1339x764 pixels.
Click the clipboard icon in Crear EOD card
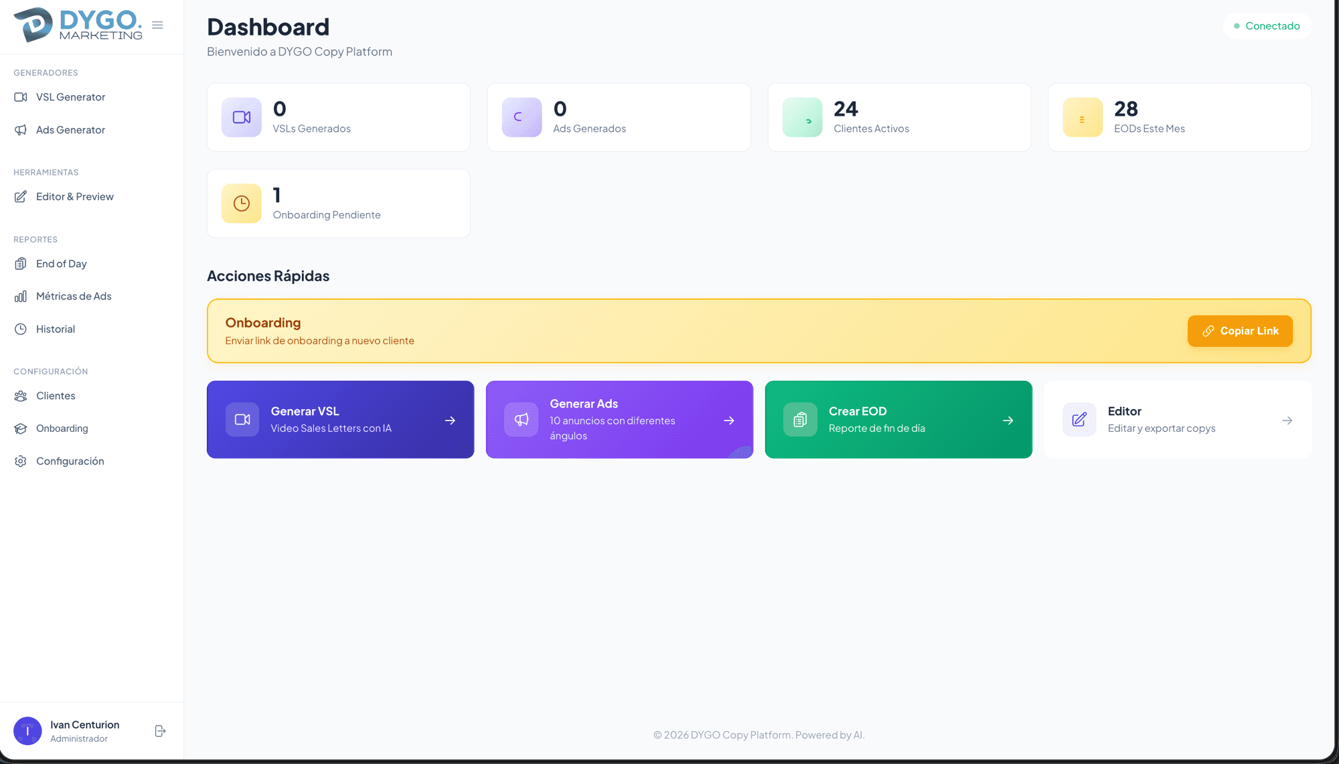[x=800, y=420]
